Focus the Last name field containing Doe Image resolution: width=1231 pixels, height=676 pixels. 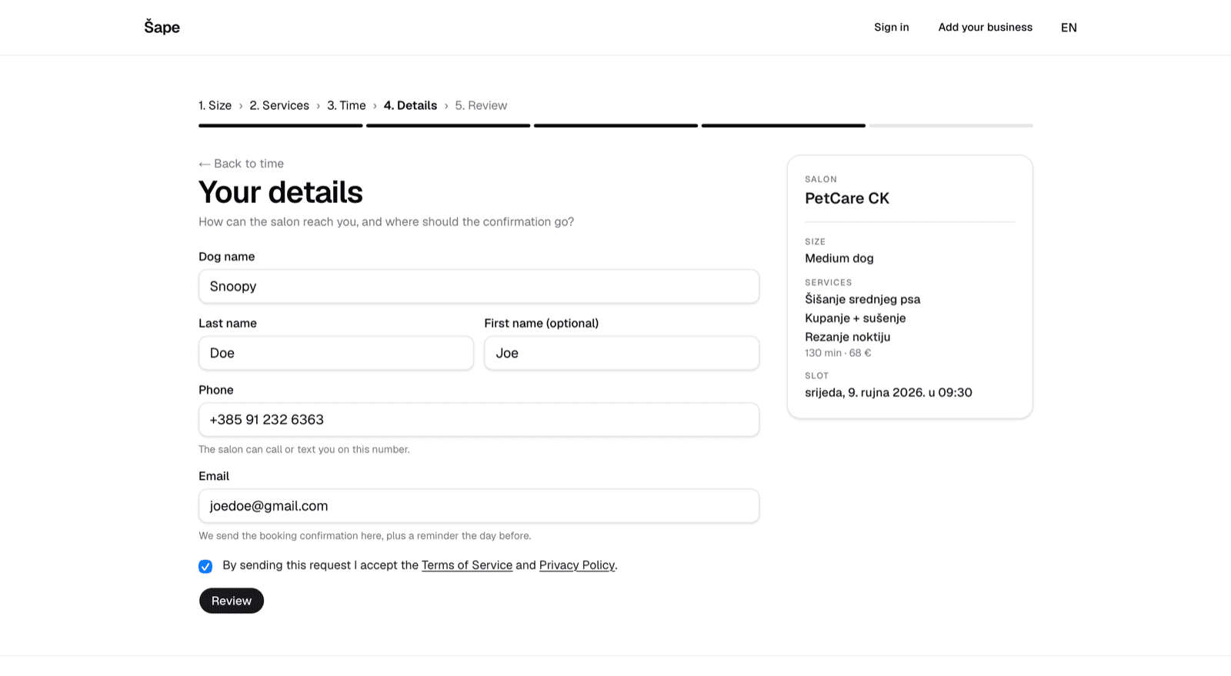pyautogui.click(x=336, y=353)
